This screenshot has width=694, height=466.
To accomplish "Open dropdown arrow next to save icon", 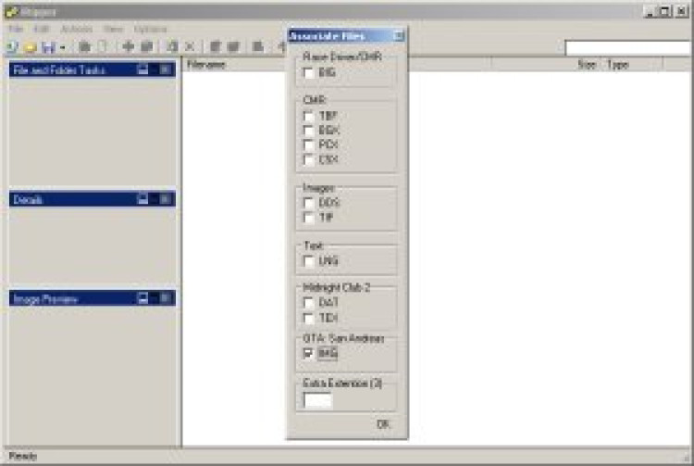I will 61,46.
